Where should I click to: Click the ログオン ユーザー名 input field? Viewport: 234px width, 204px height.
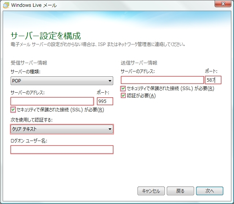point(62,150)
